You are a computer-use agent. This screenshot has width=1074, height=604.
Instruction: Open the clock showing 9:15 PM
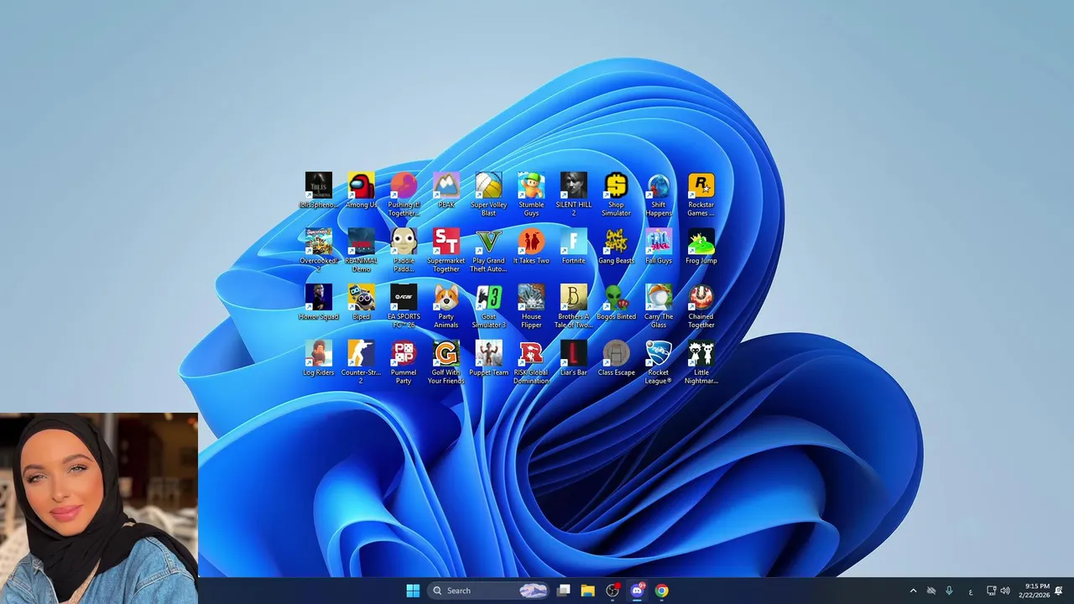pos(1034,591)
